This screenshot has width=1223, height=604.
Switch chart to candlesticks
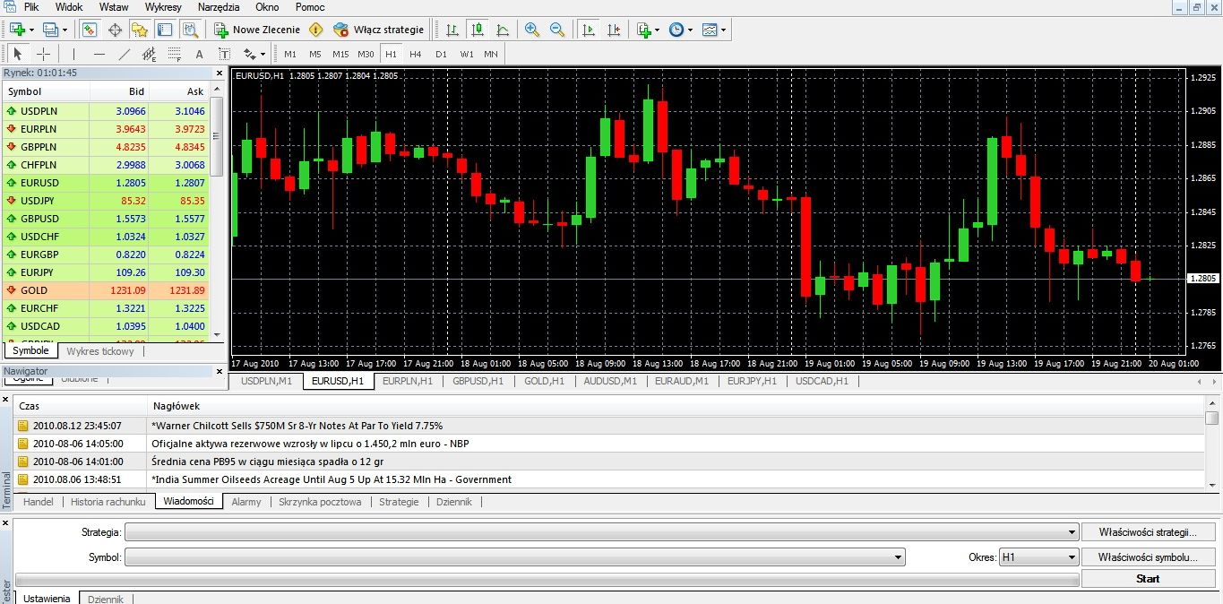478,30
